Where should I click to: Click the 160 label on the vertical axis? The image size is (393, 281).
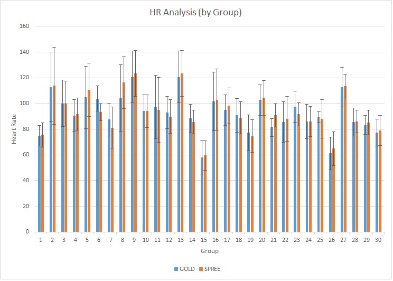pyautogui.click(x=24, y=26)
